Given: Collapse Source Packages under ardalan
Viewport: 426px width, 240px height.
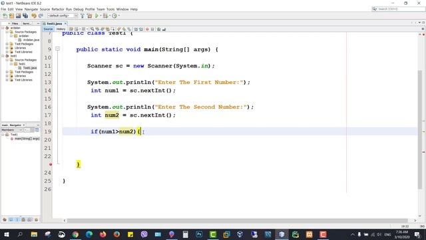Looking at the screenshot, I should (7, 32).
